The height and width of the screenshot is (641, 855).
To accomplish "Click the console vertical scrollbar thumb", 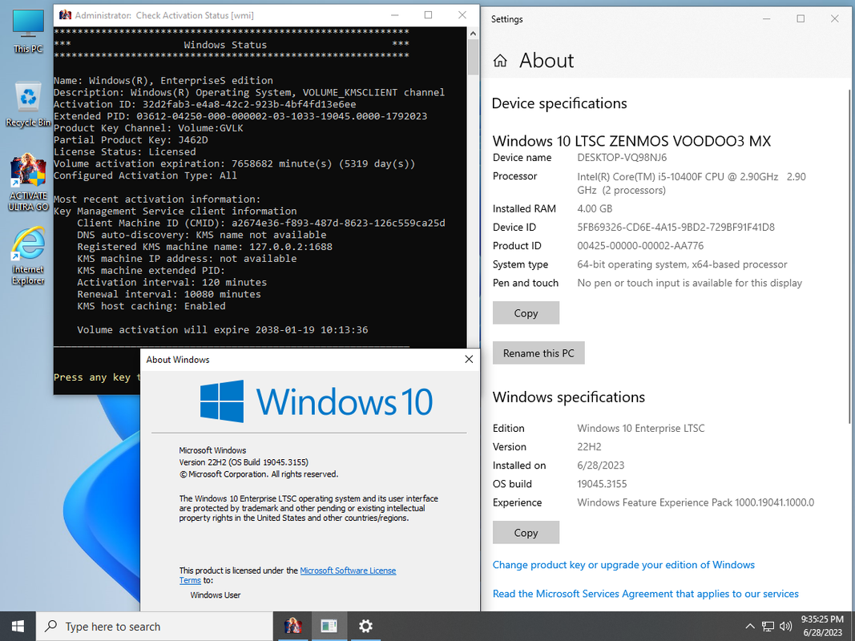I will (x=473, y=57).
